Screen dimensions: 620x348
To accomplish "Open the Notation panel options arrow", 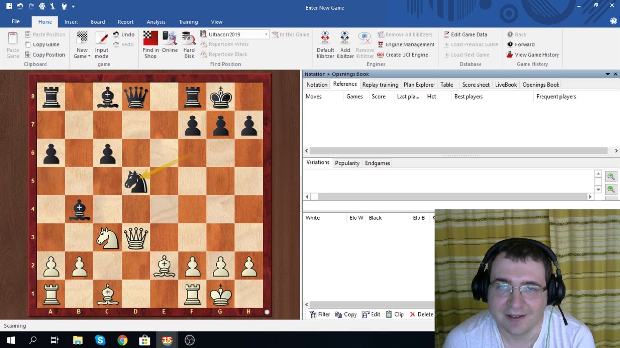I will (x=607, y=74).
